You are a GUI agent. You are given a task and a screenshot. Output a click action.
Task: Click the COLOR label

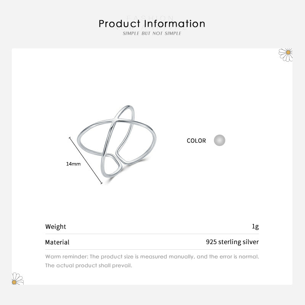click(x=196, y=141)
